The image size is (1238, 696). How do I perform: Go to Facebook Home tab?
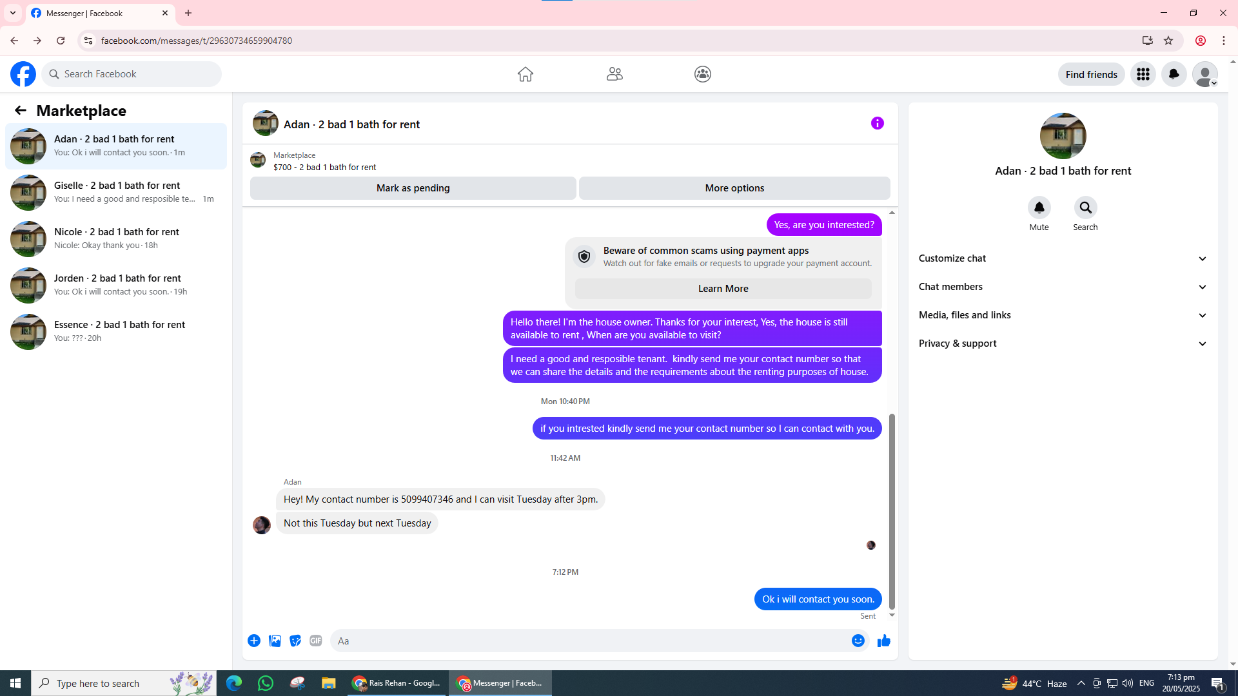click(x=525, y=74)
